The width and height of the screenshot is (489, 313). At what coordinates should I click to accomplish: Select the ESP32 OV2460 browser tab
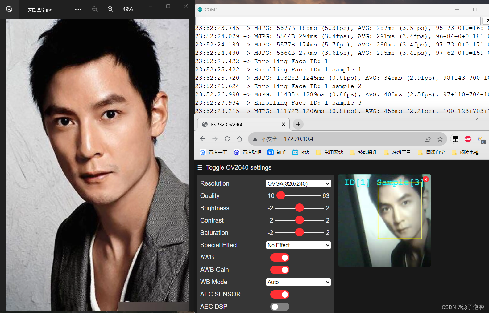[243, 124]
